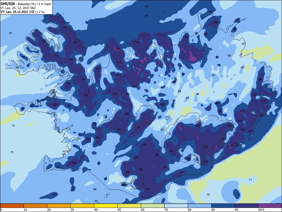The height and width of the screenshot is (212, 282).
Task: Select the purple above-99.9 legend swatch
Action: (270, 206)
